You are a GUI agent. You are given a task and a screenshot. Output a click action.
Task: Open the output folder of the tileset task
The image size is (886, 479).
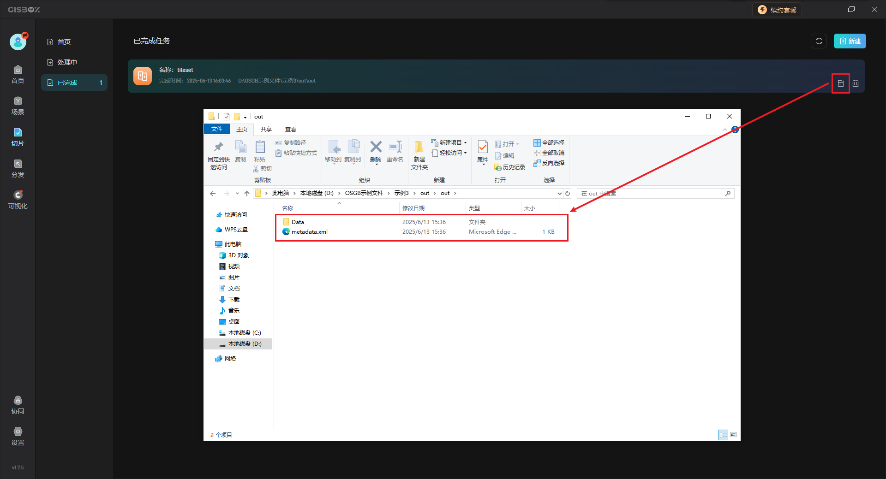point(840,83)
